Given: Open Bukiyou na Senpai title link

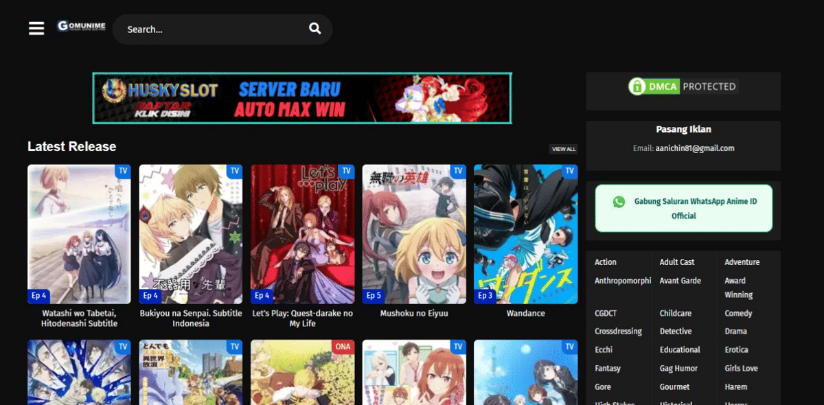Looking at the screenshot, I should 191,319.
